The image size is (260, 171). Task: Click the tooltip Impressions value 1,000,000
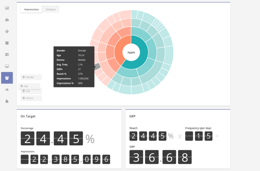click(x=83, y=78)
